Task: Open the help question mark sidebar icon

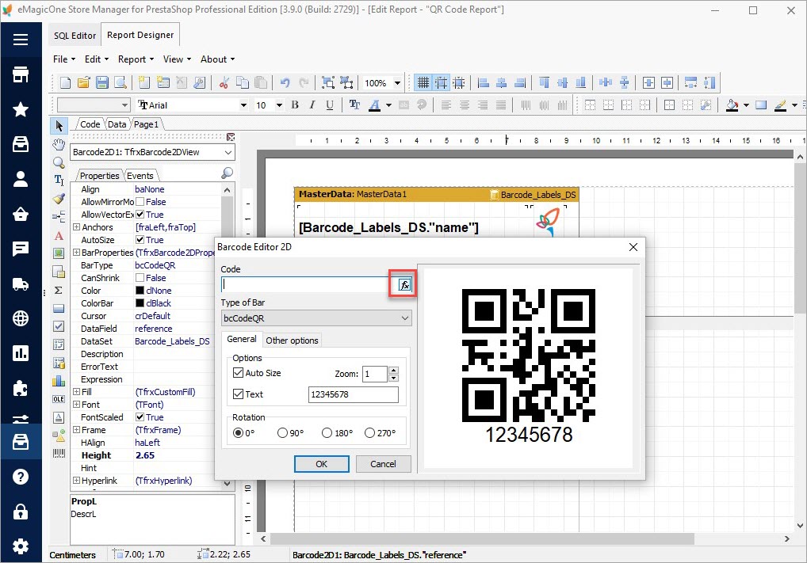Action: click(x=21, y=477)
